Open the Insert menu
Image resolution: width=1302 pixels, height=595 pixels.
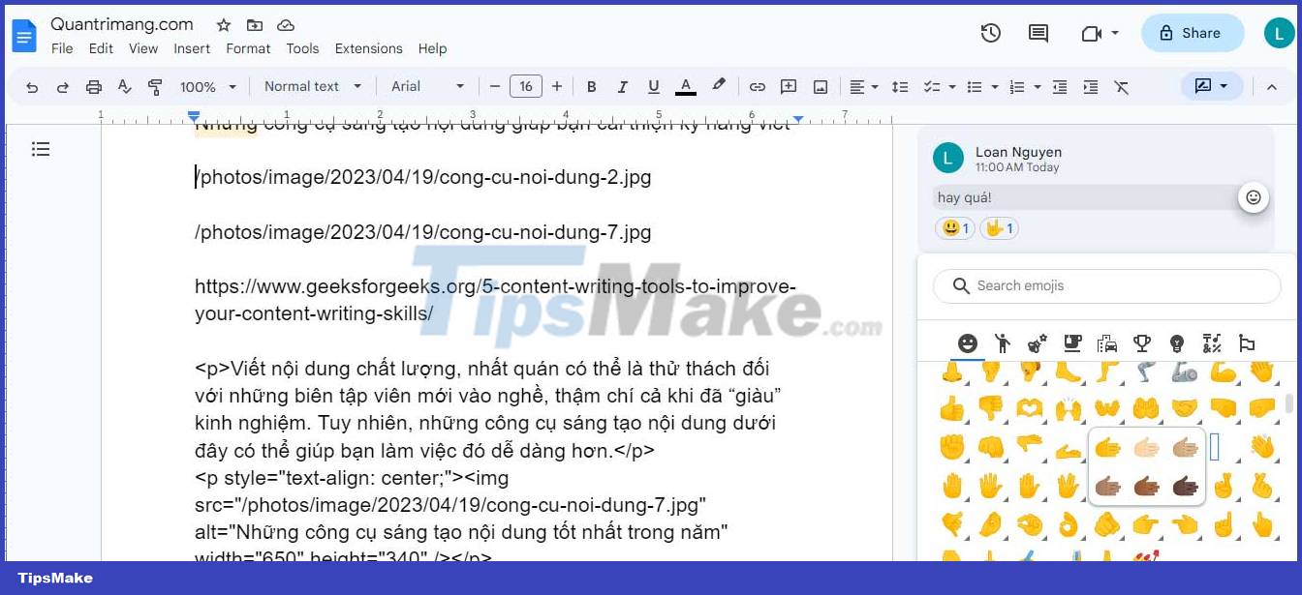tap(192, 48)
